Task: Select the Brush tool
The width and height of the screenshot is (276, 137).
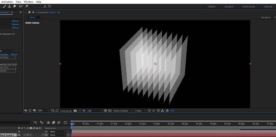Action: click(x=4, y=7)
